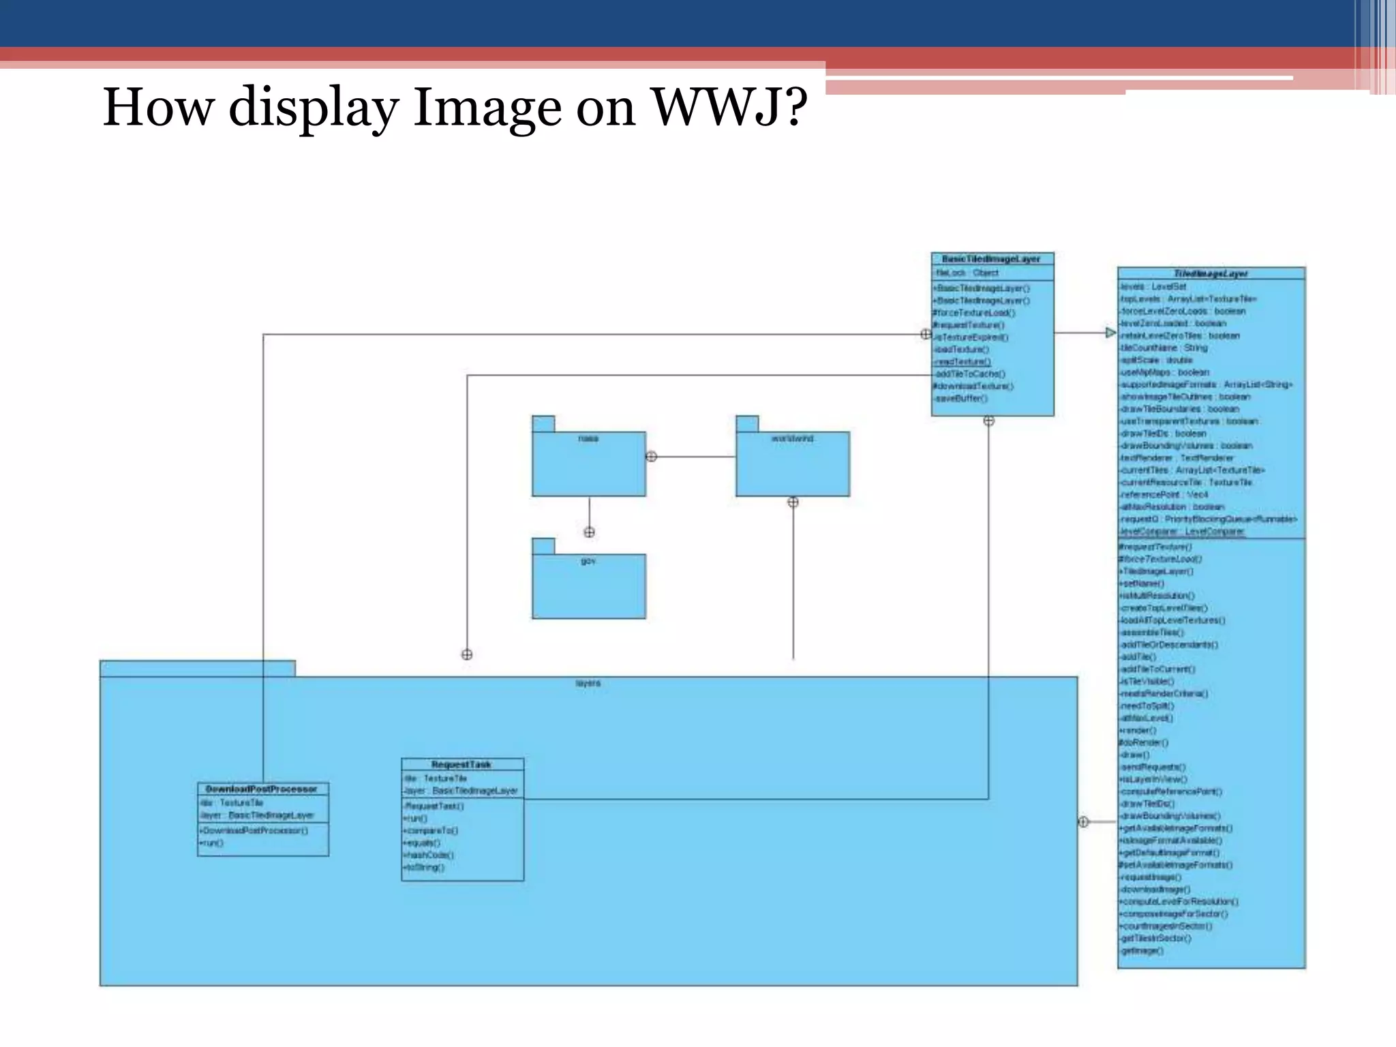This screenshot has height=1047, width=1396.
Task: Click '#doRender()' method in TiledImageLayer
Action: 1144,742
